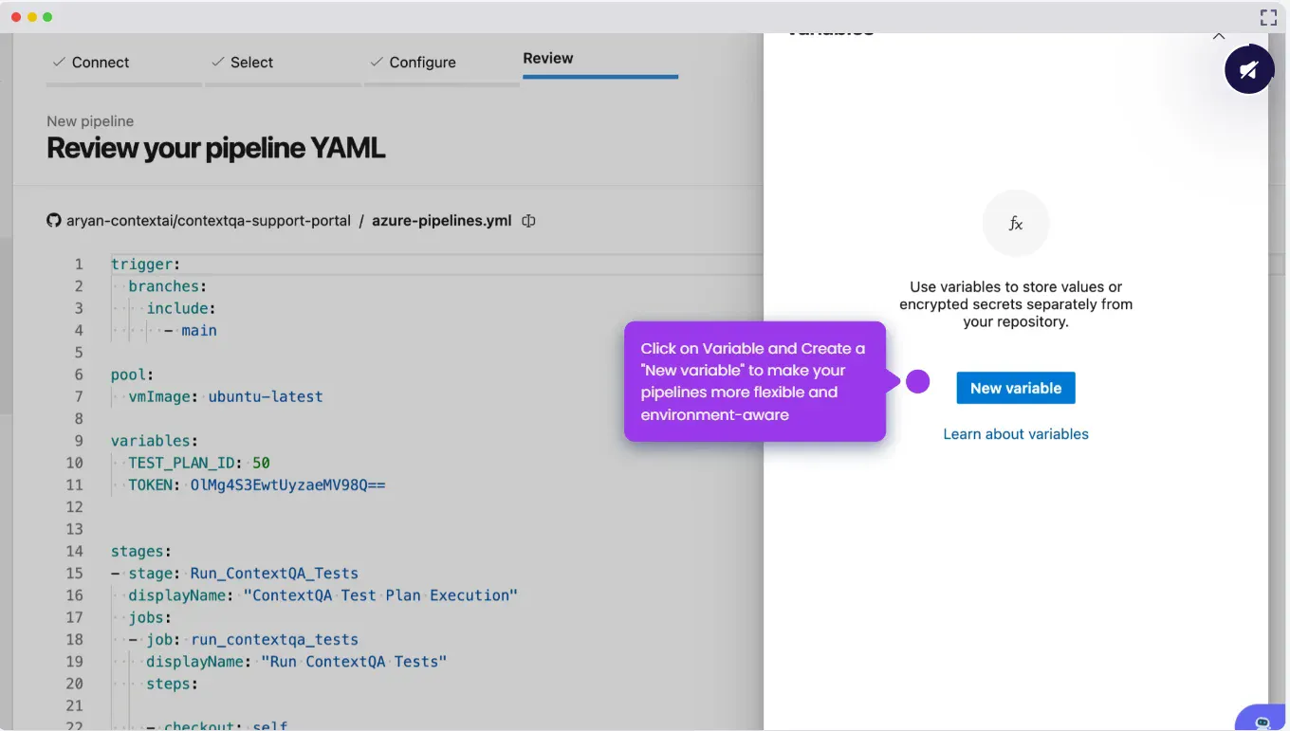Click the azure-pipelines.yml file name

(441, 221)
